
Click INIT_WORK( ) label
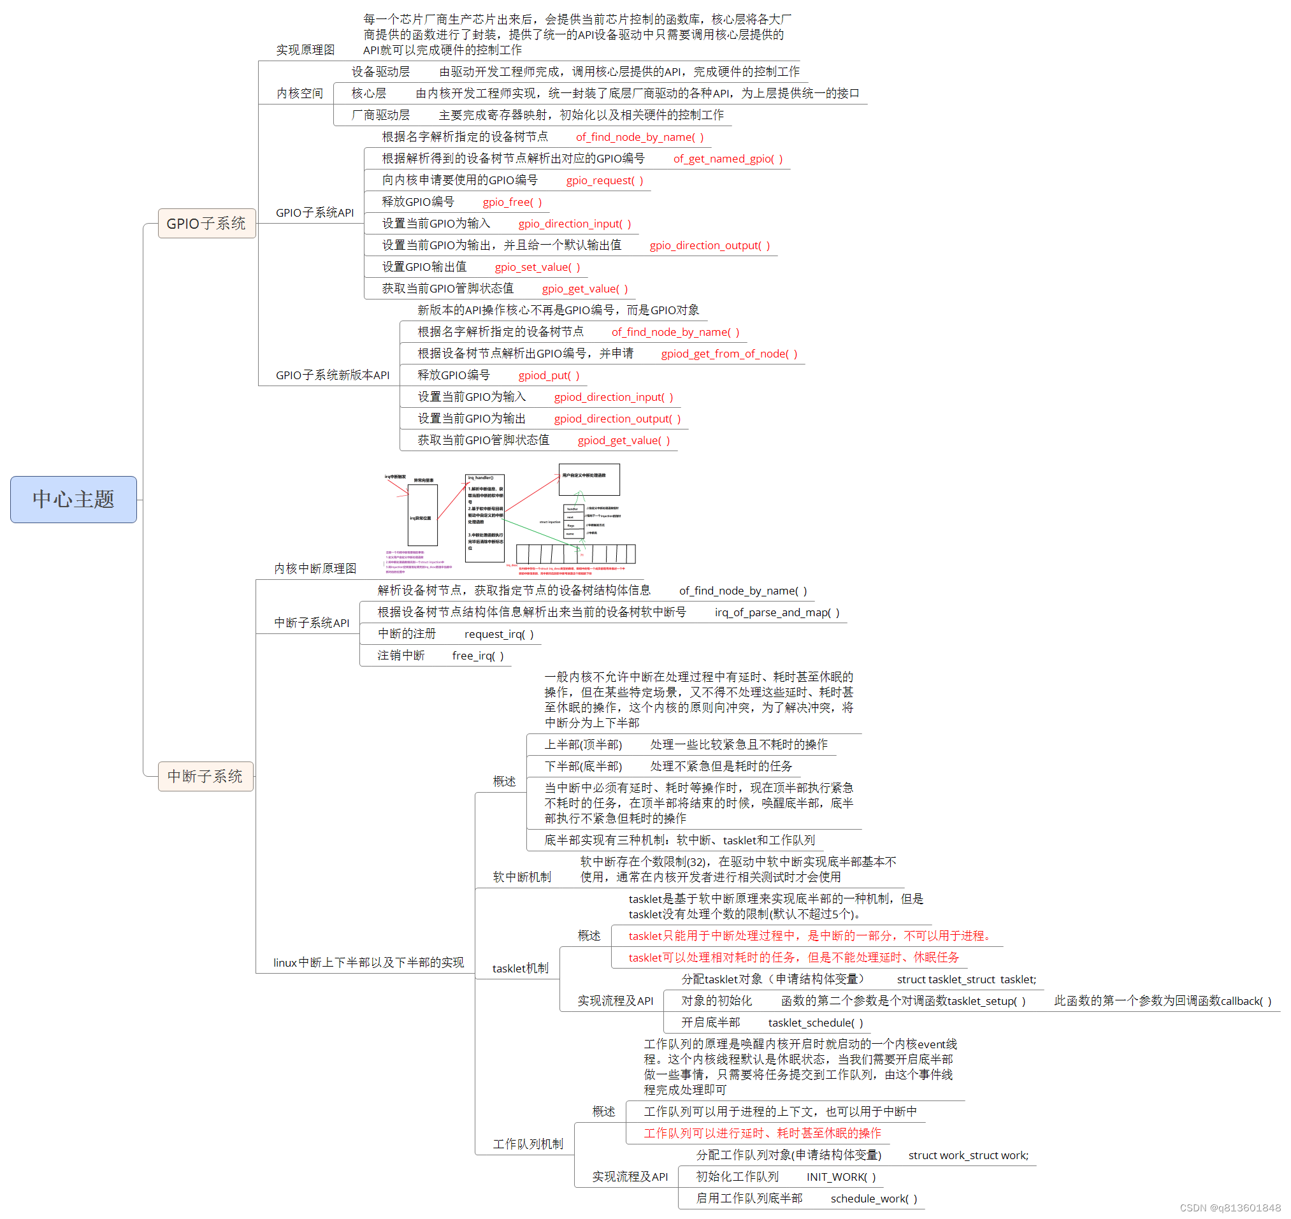841,1177
